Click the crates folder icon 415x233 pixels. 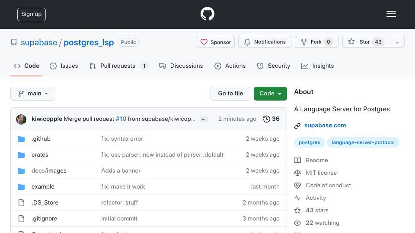coord(21,155)
